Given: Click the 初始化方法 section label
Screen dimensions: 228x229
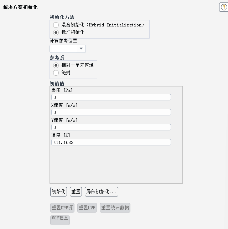Looking at the screenshot, I should click(62, 17).
